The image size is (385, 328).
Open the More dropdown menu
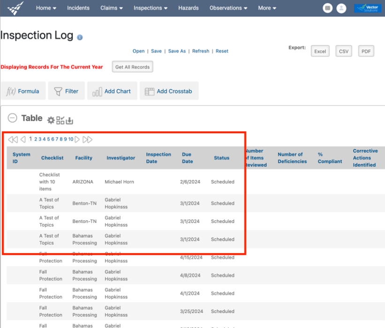point(267,8)
